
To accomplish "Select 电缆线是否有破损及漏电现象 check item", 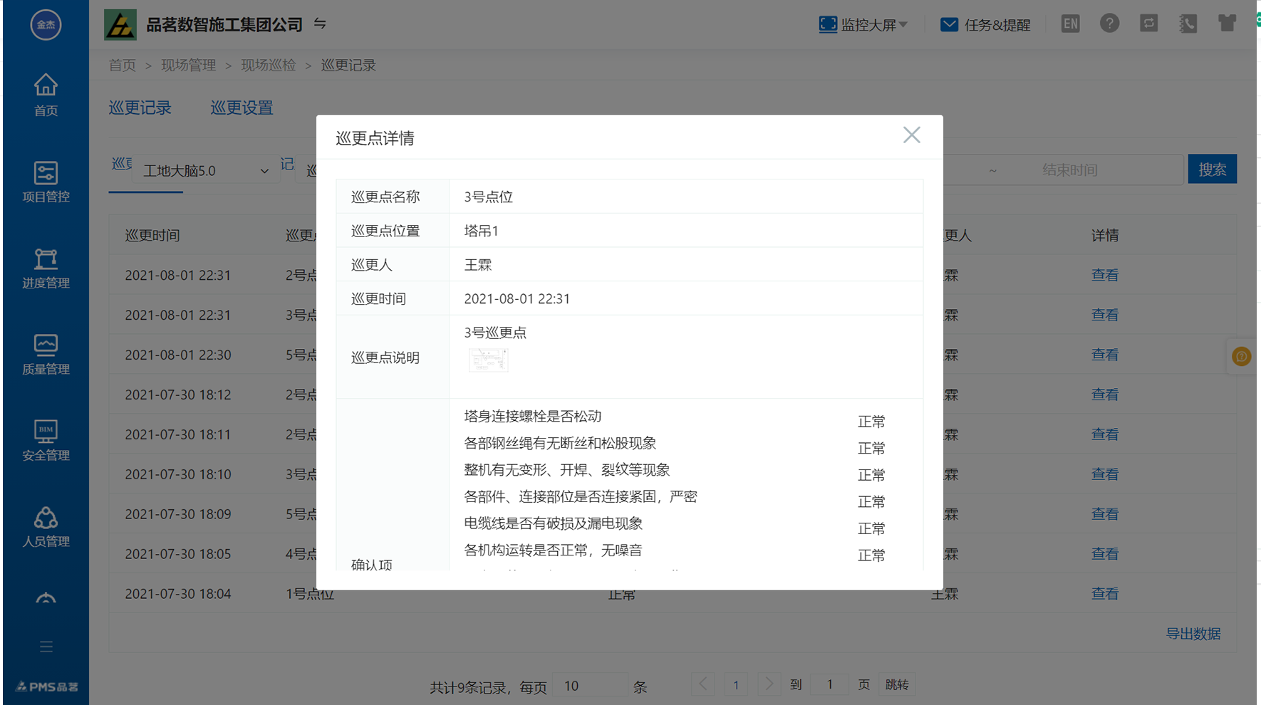I will pyautogui.click(x=554, y=523).
